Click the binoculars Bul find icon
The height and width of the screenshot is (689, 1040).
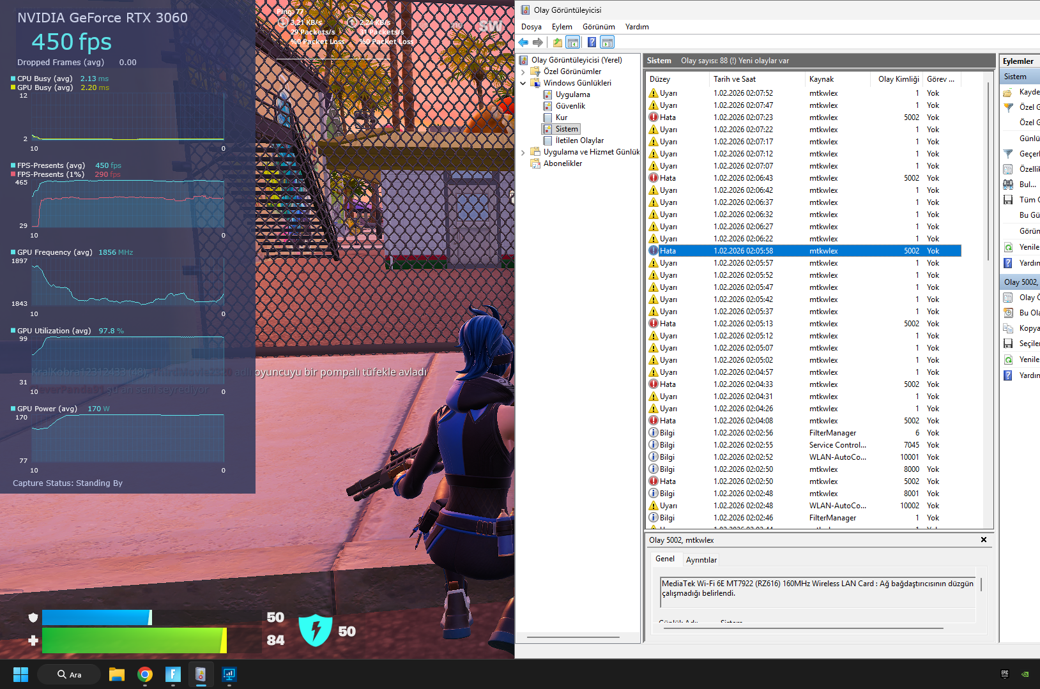pyautogui.click(x=1008, y=185)
